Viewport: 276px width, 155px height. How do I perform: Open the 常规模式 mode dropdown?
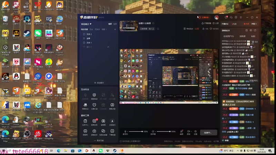point(86,24)
